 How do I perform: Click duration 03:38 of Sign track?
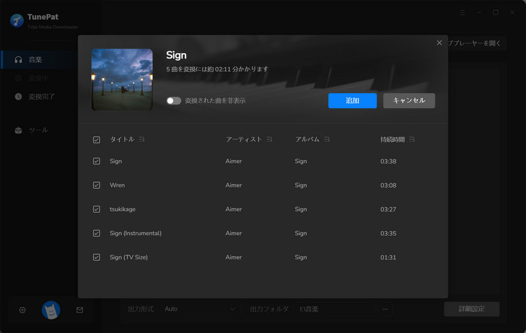point(388,162)
